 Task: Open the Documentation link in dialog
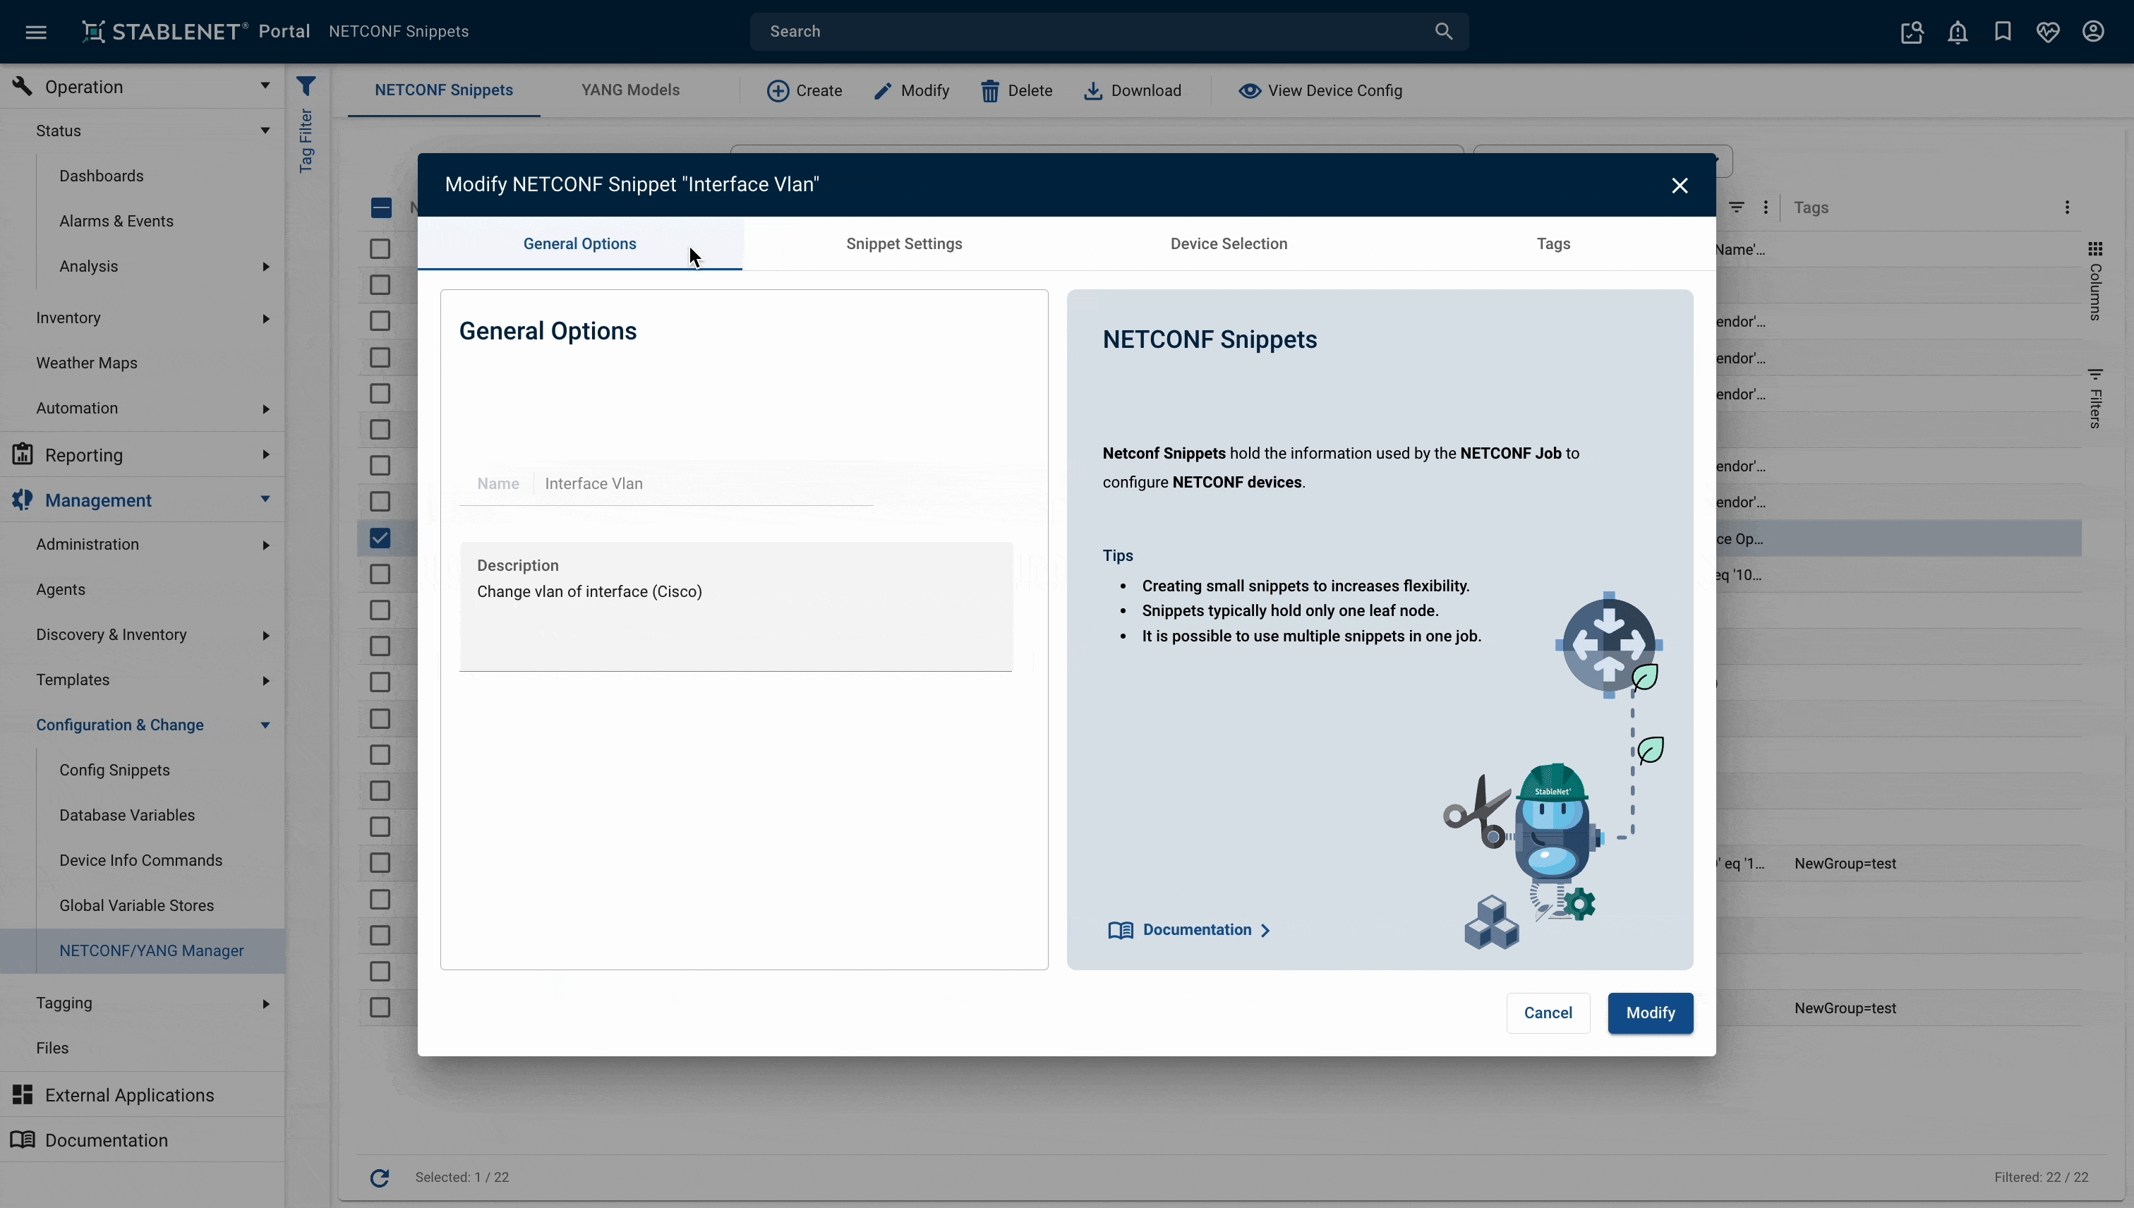point(1189,930)
